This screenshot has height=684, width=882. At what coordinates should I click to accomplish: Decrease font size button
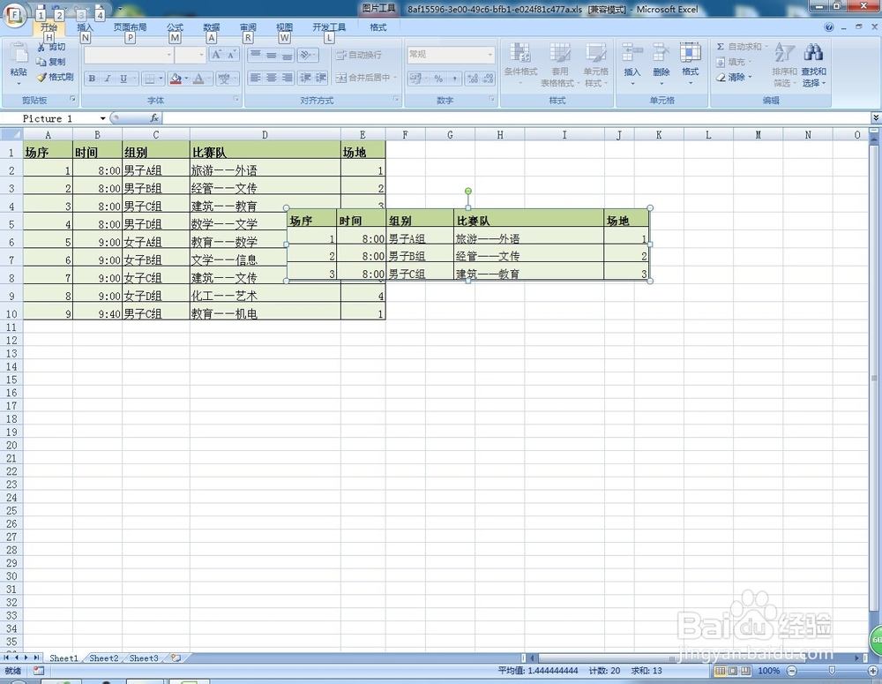(231, 55)
